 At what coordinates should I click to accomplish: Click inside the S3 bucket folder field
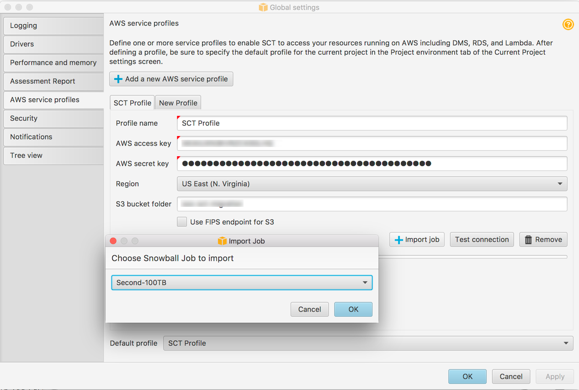click(320, 204)
